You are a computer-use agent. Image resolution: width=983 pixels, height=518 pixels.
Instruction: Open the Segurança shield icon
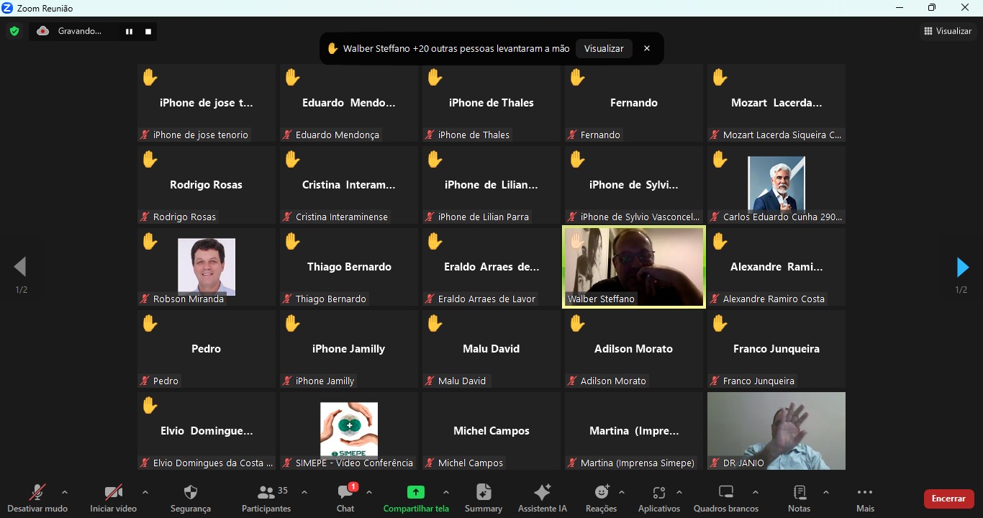tap(191, 498)
